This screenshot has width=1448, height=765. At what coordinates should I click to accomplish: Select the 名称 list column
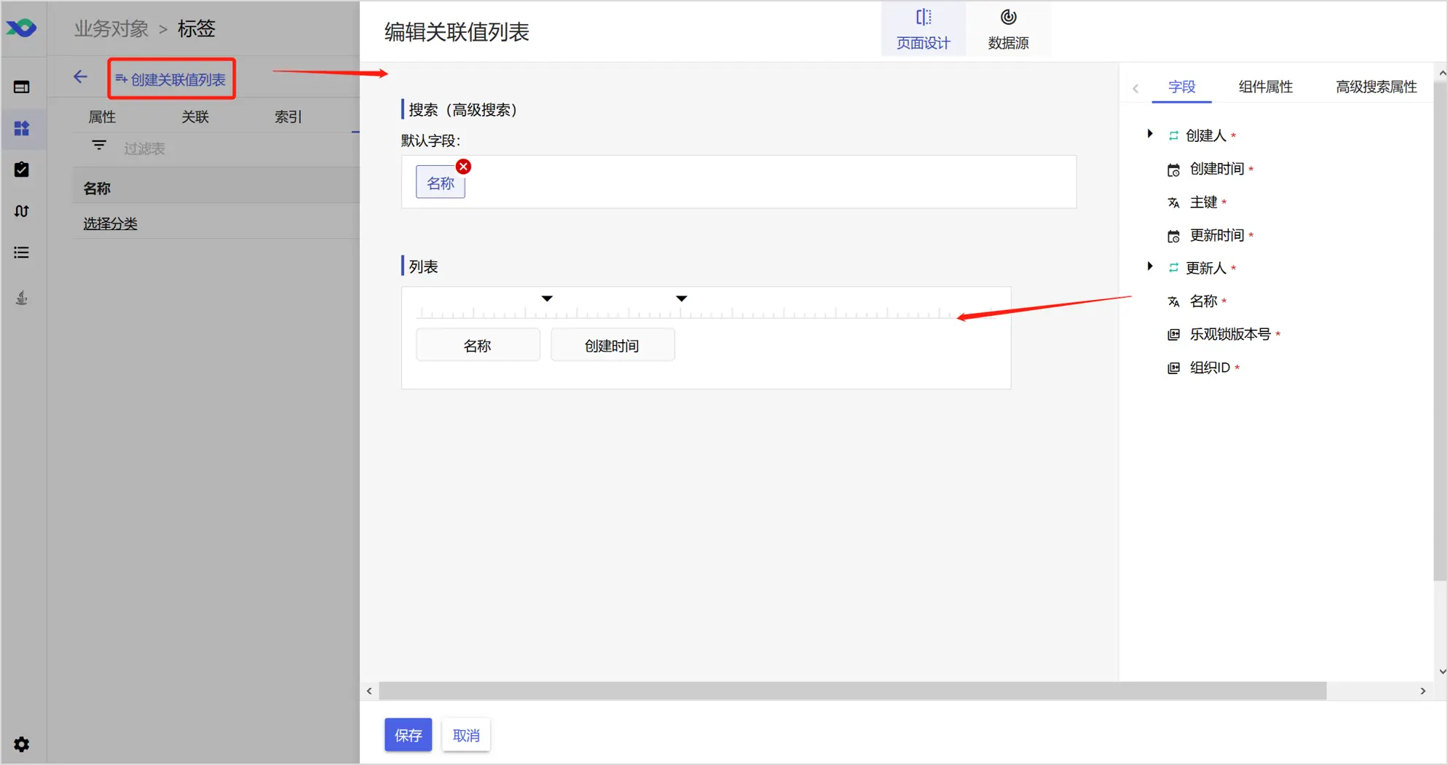[478, 345]
